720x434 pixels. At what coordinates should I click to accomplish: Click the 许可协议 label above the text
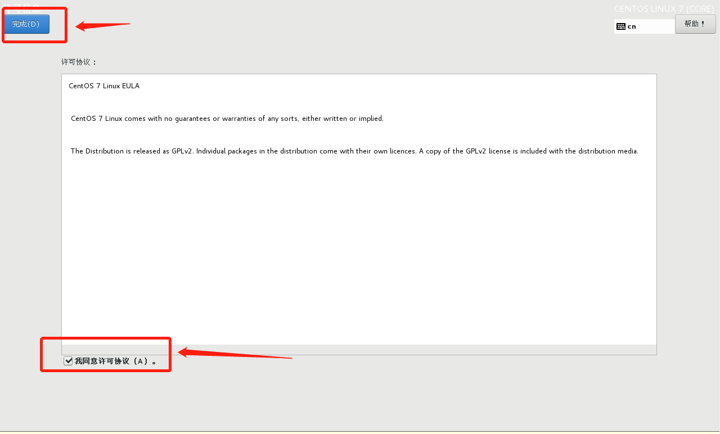click(x=73, y=62)
